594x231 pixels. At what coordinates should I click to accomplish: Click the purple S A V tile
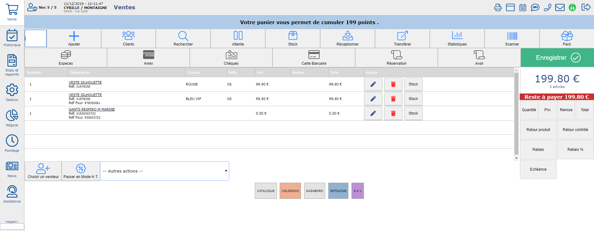[357, 191]
